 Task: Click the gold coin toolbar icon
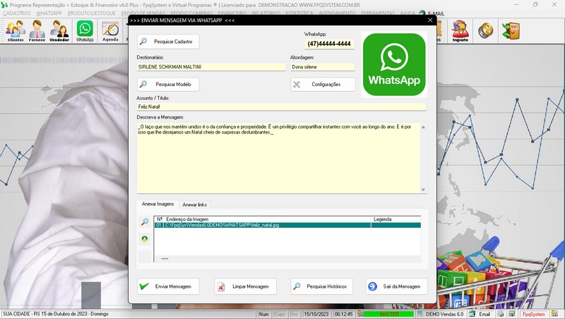[486, 30]
